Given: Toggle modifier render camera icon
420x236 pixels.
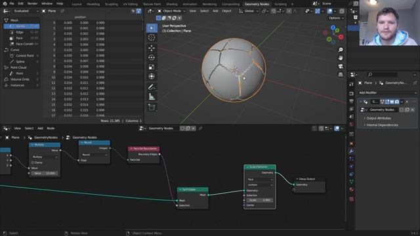Looking at the screenshot, I should (396, 102).
